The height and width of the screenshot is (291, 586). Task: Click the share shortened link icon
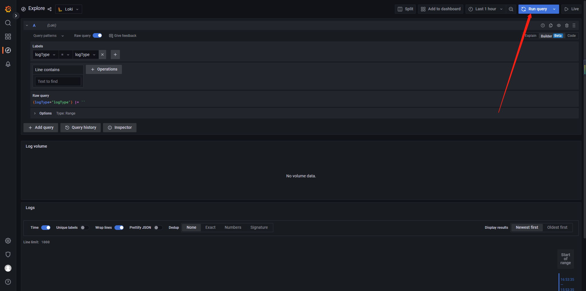click(50, 9)
